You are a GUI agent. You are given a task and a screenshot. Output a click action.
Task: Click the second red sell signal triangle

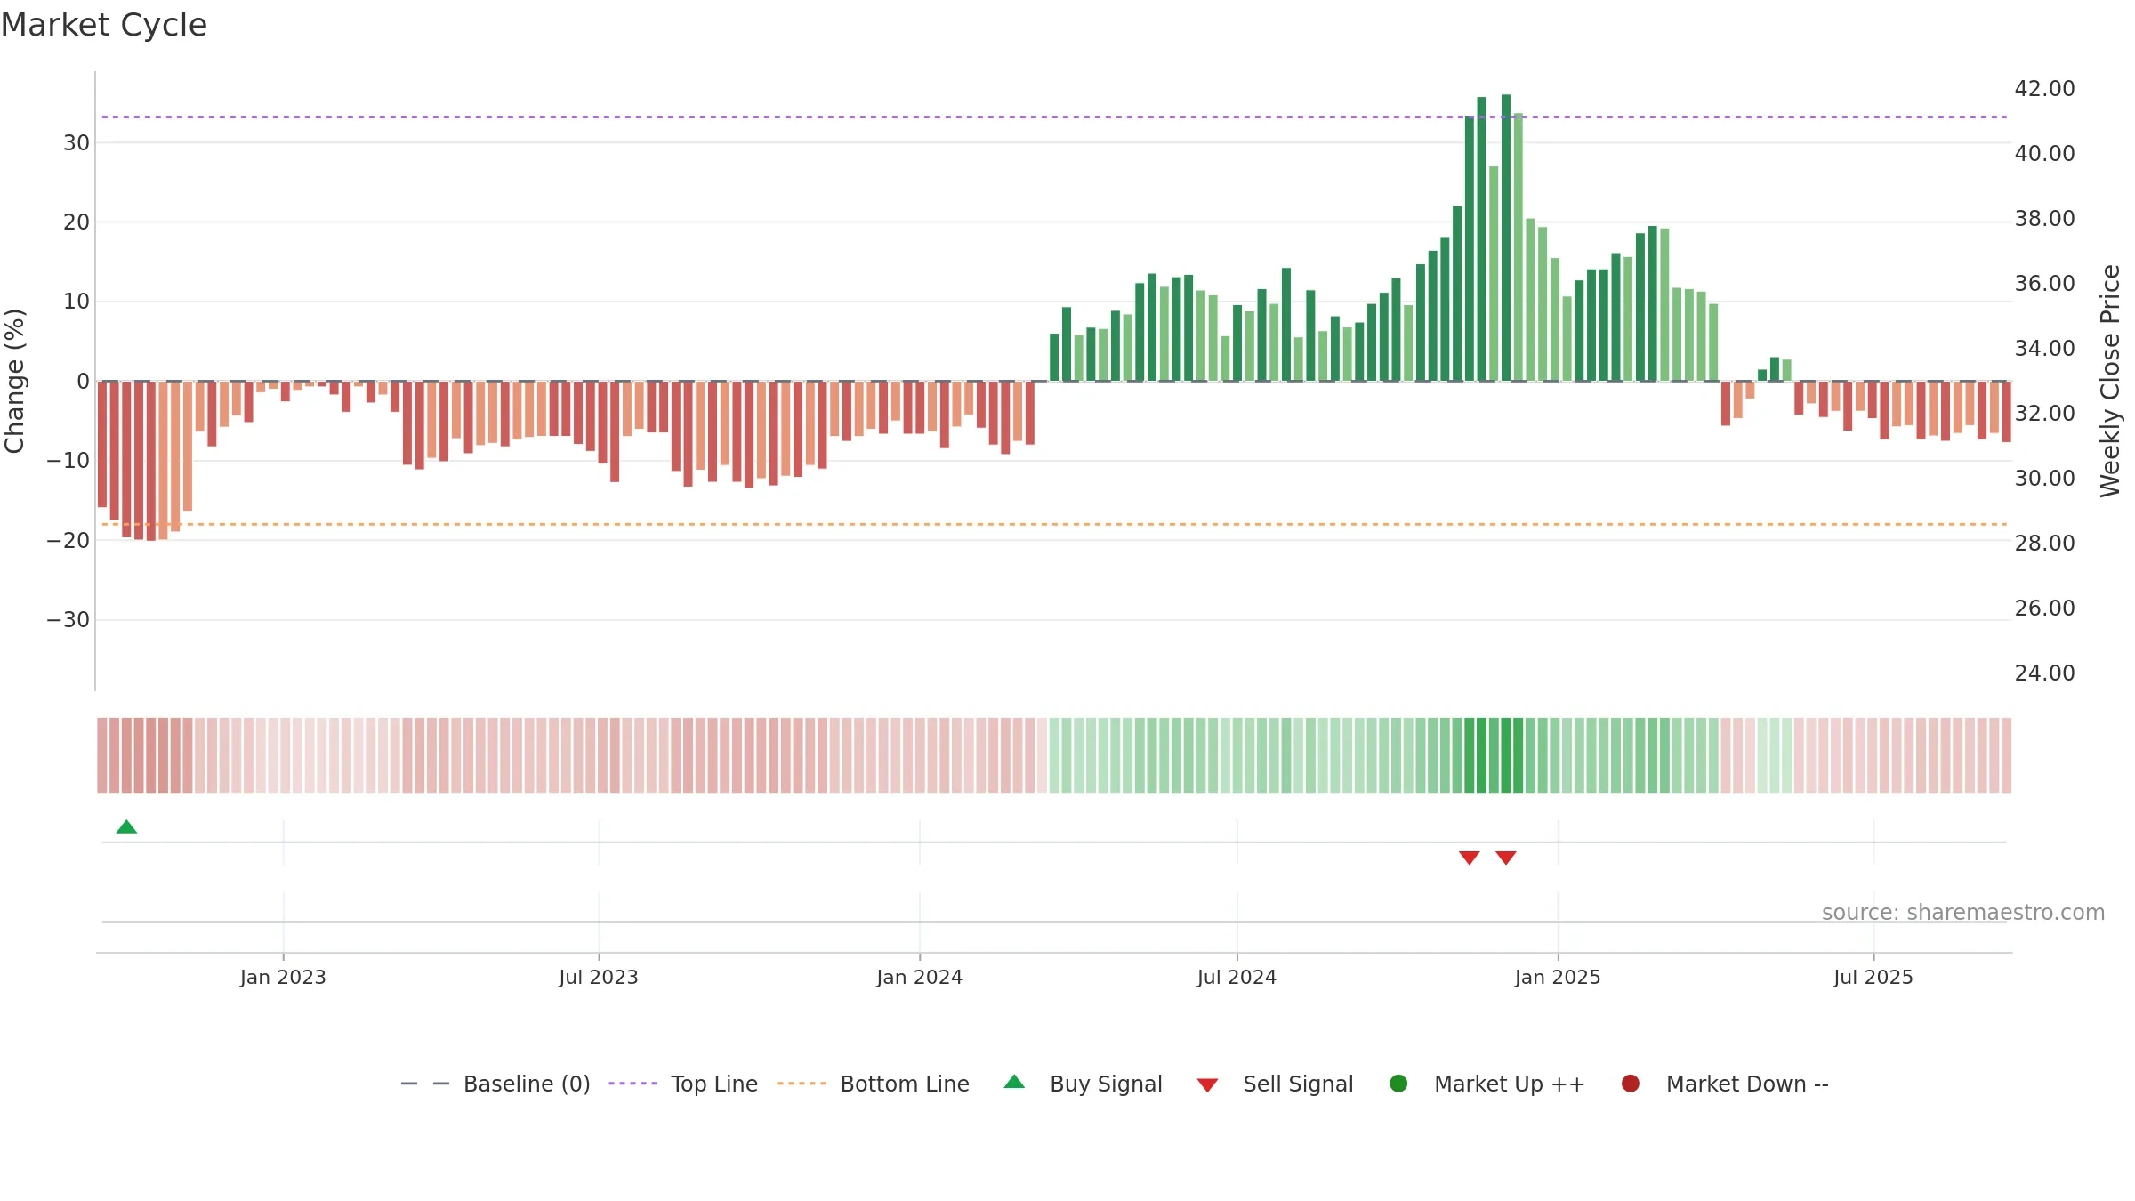(1505, 858)
